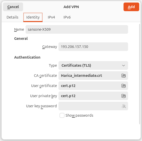The image size is (142, 141).
Task: Click the Name field with sansone-X509
Action: (77, 29)
